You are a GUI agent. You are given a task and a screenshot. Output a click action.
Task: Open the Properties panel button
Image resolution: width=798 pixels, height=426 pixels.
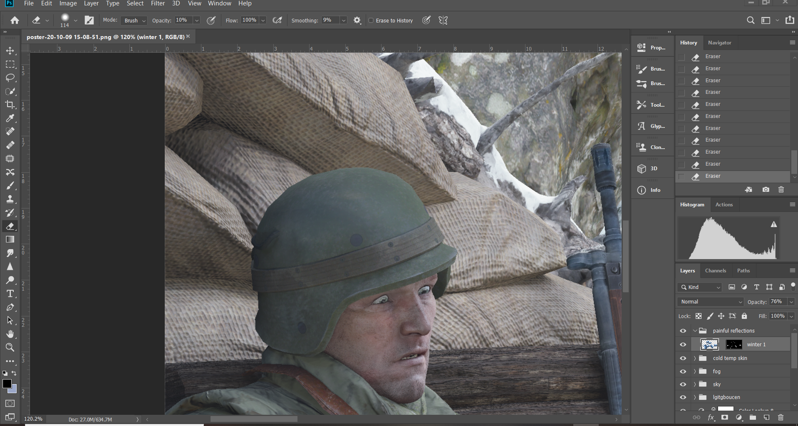[652, 48]
